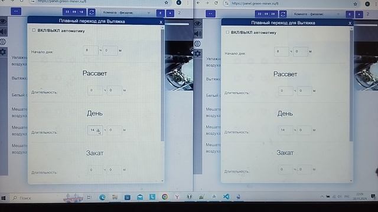Click the left browser address bar URL
The image size is (378, 212).
click(62, 1)
